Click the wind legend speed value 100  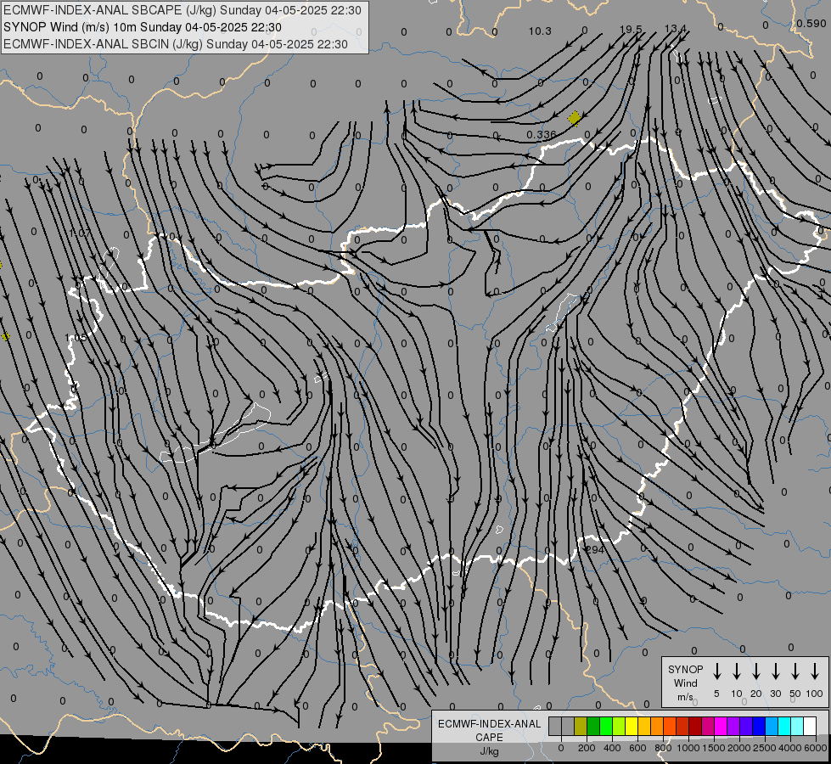click(x=815, y=694)
